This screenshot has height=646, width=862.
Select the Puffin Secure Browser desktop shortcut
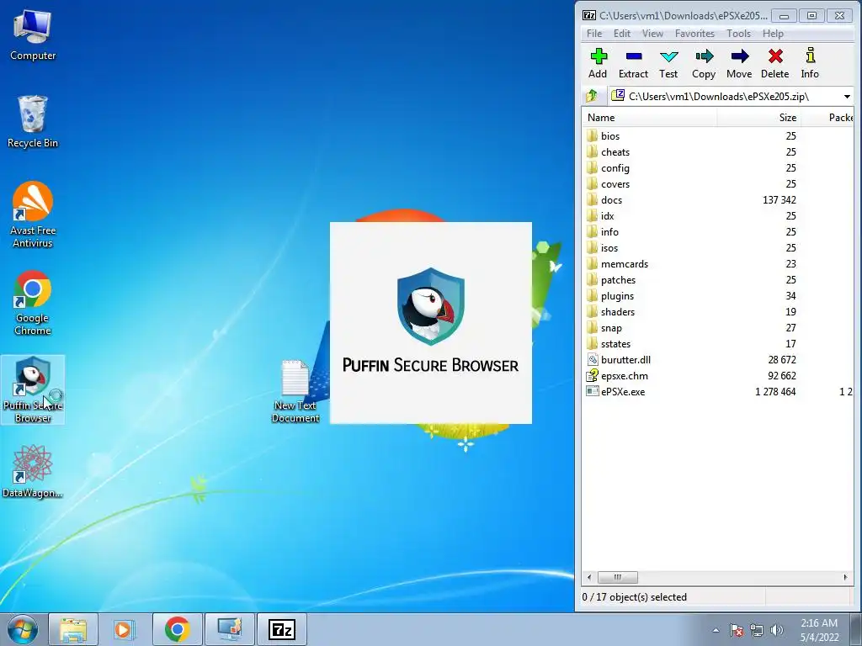tap(33, 389)
